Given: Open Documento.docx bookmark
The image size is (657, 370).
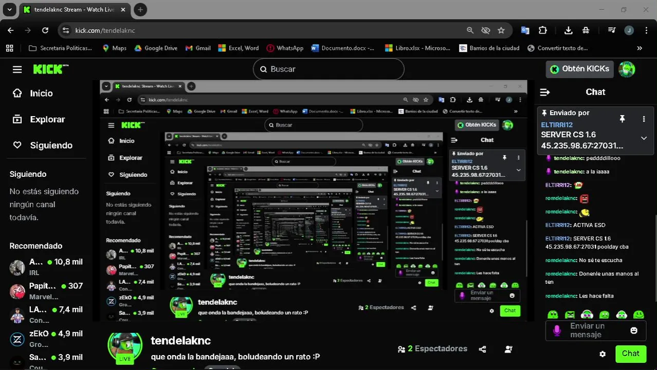Looking at the screenshot, I should [342, 48].
